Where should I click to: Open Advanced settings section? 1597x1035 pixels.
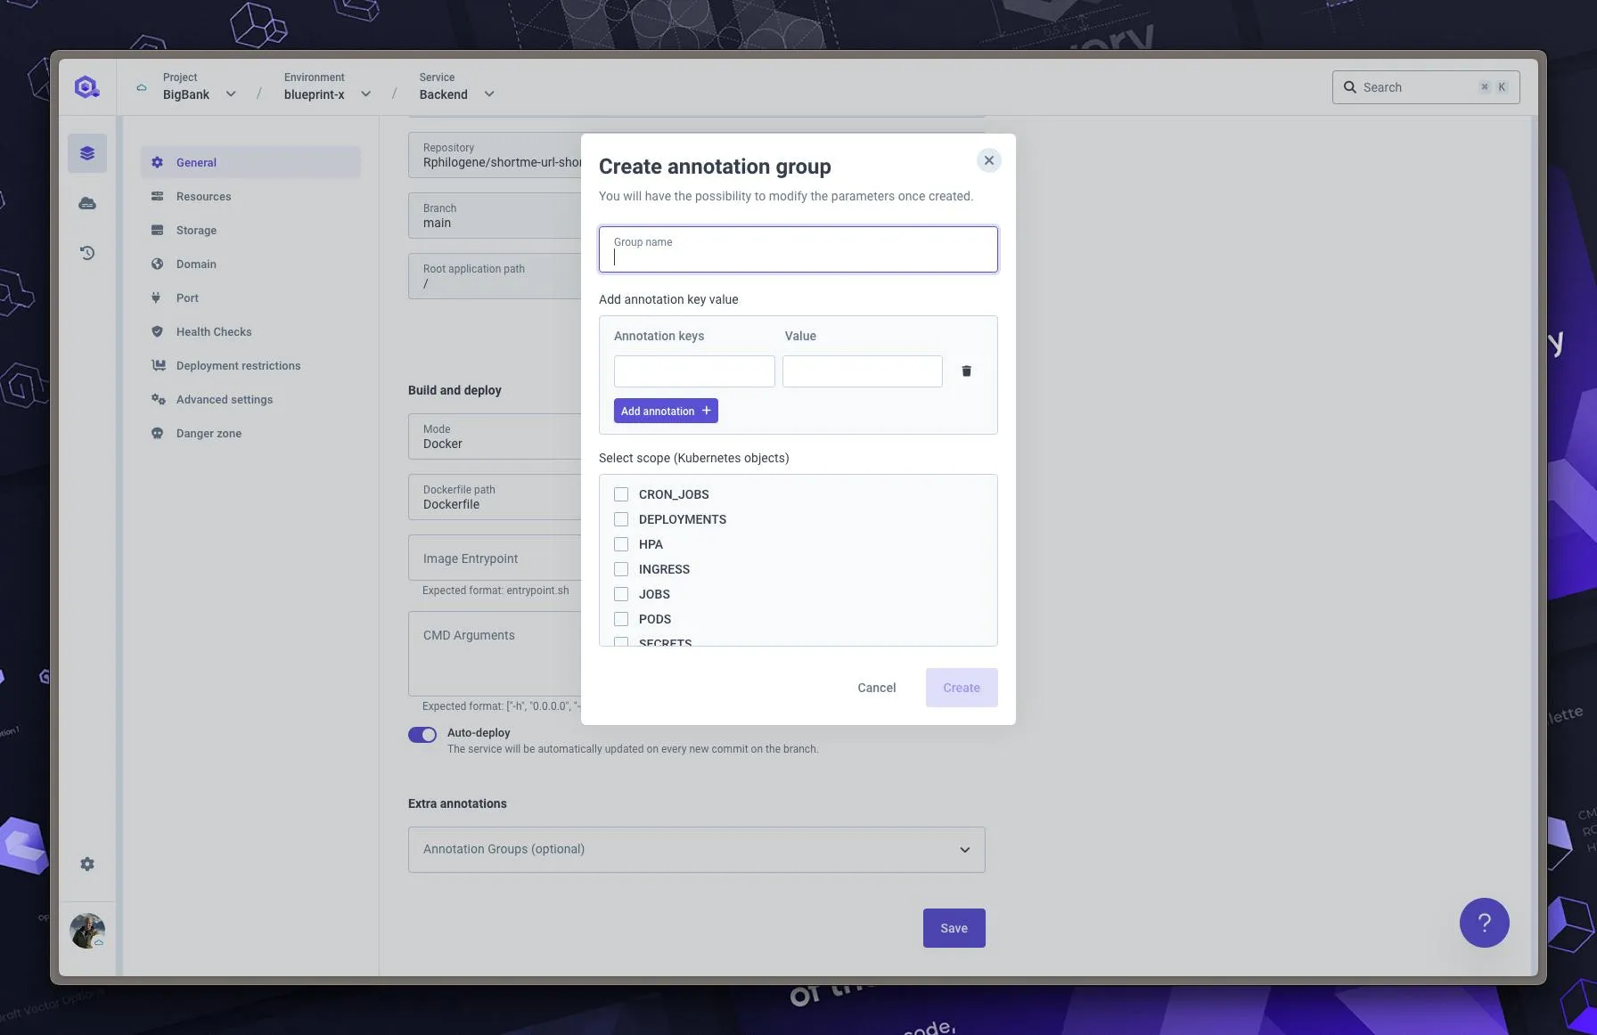click(250, 399)
